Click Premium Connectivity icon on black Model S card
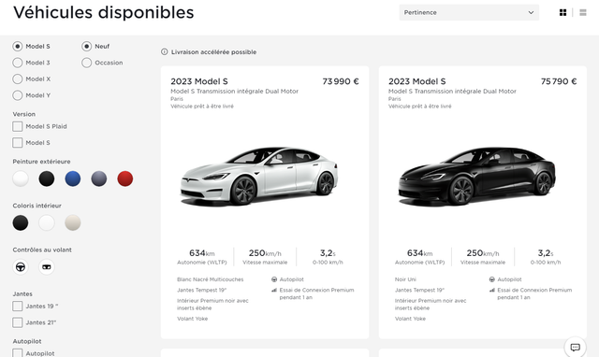 492,291
